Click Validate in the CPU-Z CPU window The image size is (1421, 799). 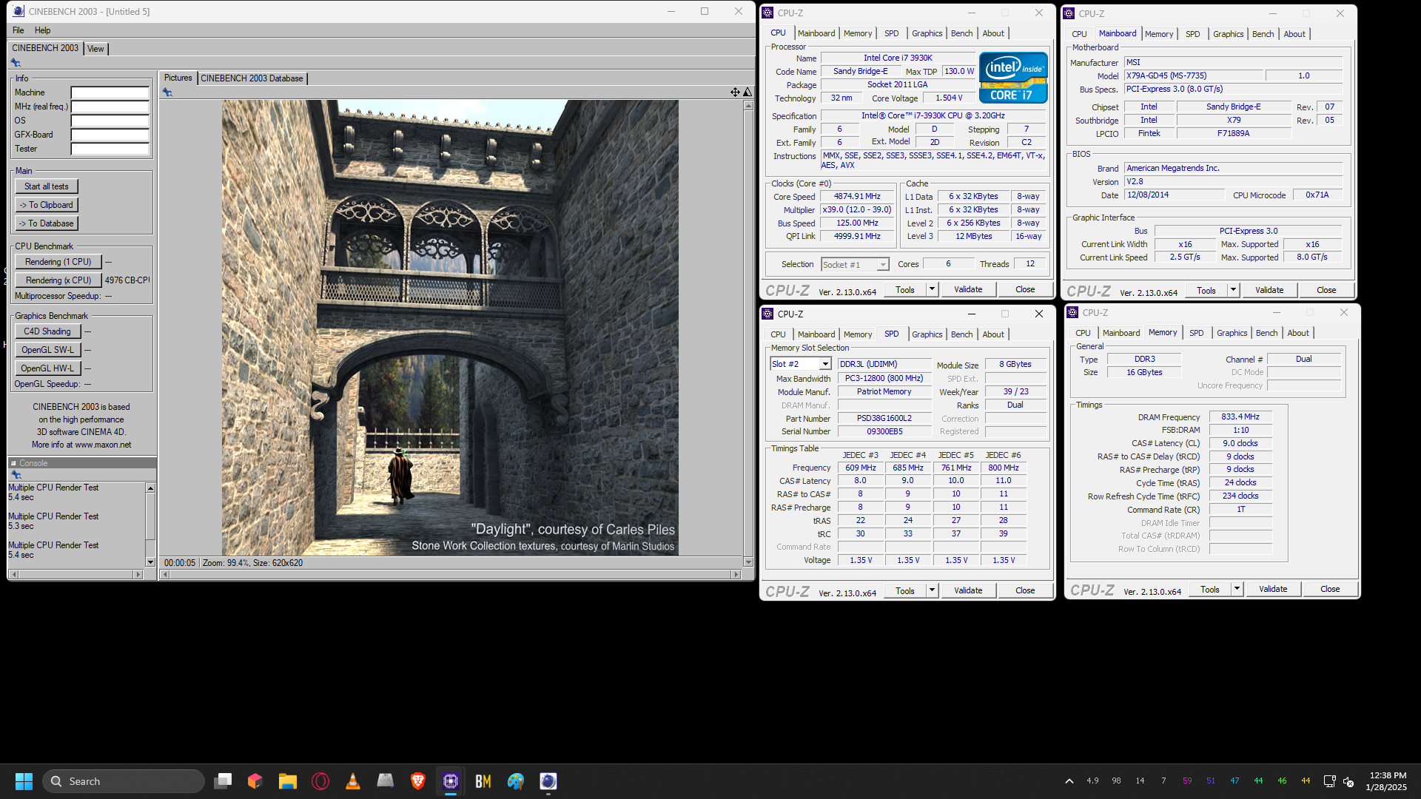(x=968, y=289)
